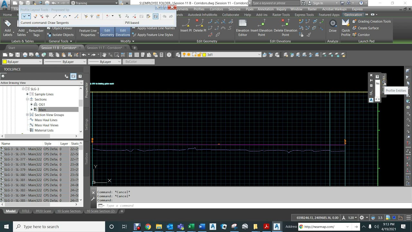The image size is (412, 232).
Task: Click Undo in Profile Layout Tools
Action: 164,16
